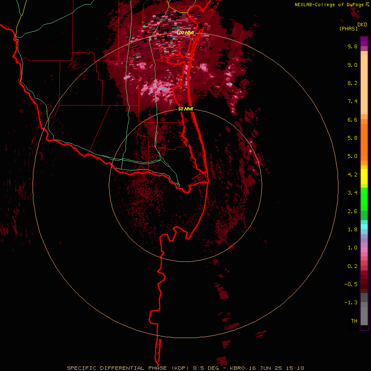Screen dimensions: 371x371
Task: Click the 7.4 scale value
Action: point(352,101)
